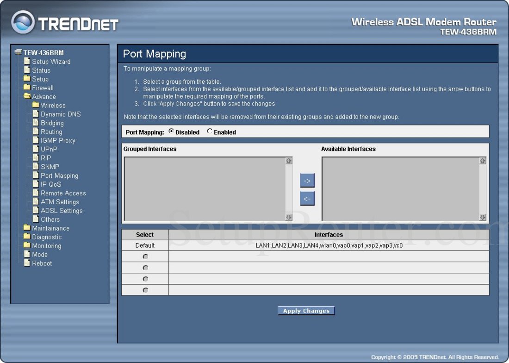Go to Dynamic DNS settings
This screenshot has height=363, width=509.
coord(60,114)
